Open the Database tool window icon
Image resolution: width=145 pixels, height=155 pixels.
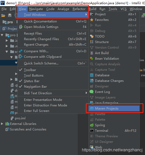(92, 75)
